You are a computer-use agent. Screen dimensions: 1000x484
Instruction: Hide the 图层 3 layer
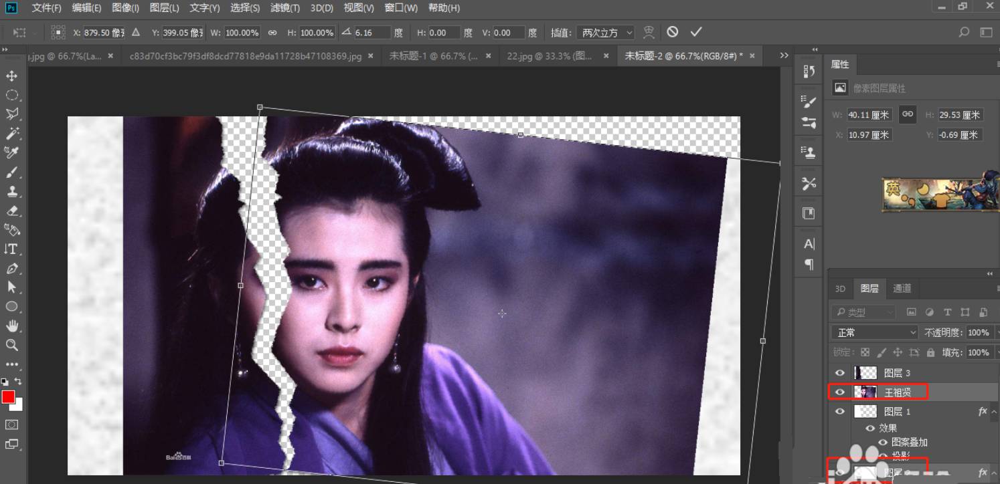click(840, 372)
